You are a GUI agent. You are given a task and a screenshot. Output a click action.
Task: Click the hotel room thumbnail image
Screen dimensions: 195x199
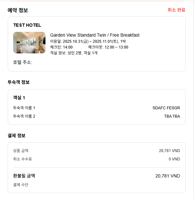[29, 42]
